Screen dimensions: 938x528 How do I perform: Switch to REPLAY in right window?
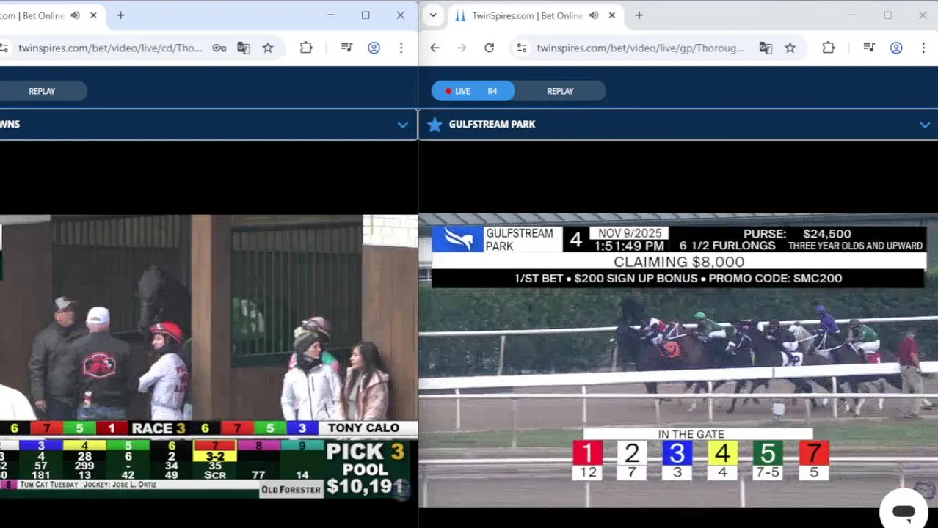coord(560,91)
